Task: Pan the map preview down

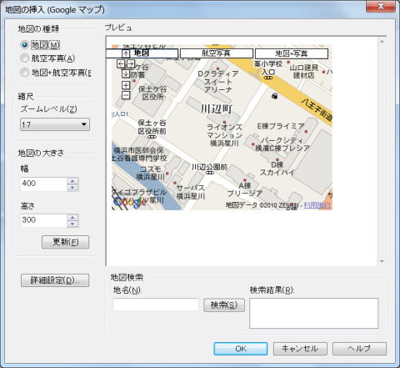Action: pyautogui.click(x=126, y=74)
